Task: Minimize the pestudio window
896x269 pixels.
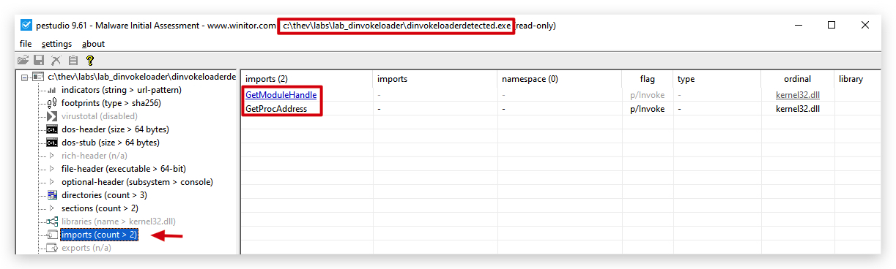Action: pos(797,25)
